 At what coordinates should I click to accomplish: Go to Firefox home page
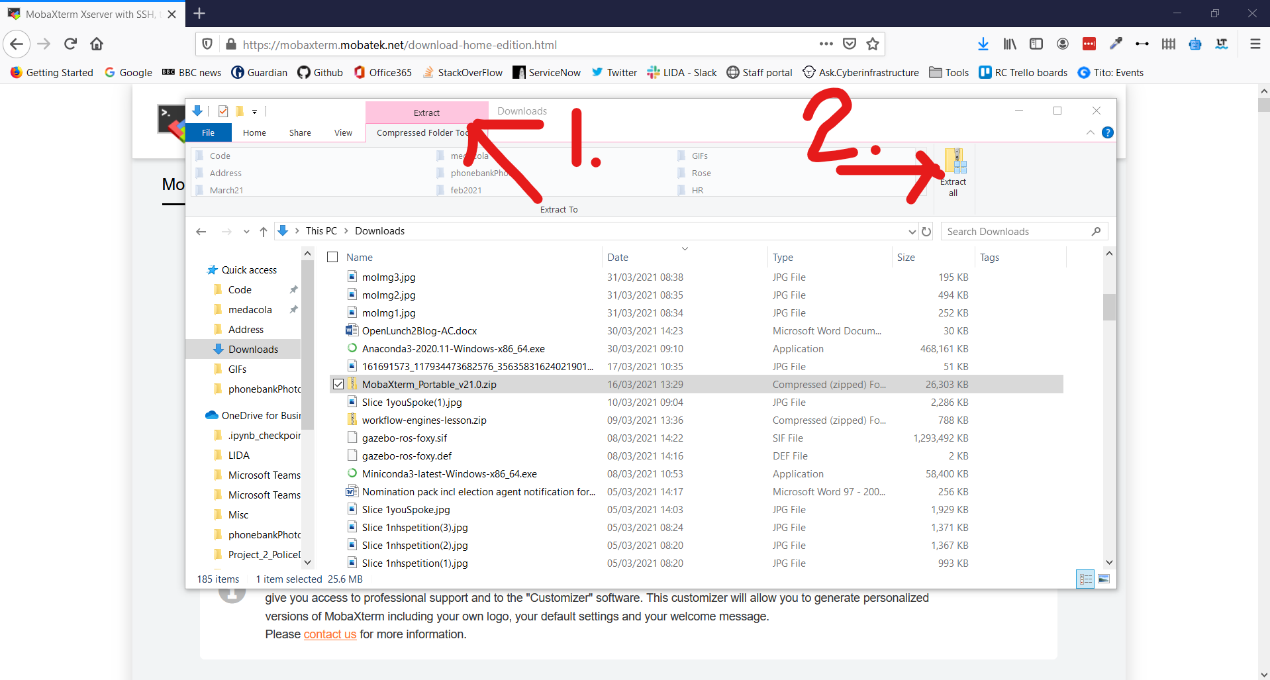[x=97, y=44]
